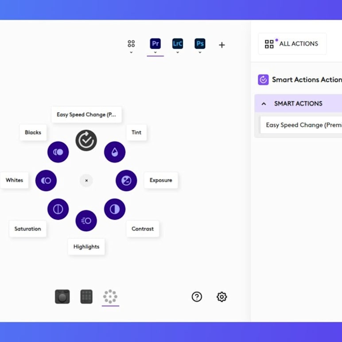Switch to the Premiere Pro profile

click(155, 44)
